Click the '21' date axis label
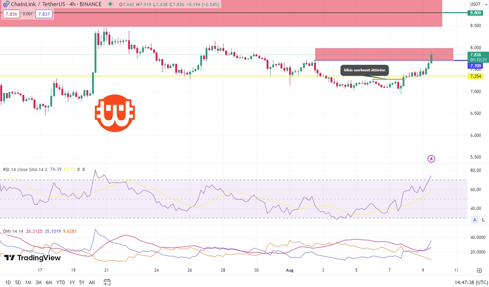489x287 pixels. [x=106, y=270]
